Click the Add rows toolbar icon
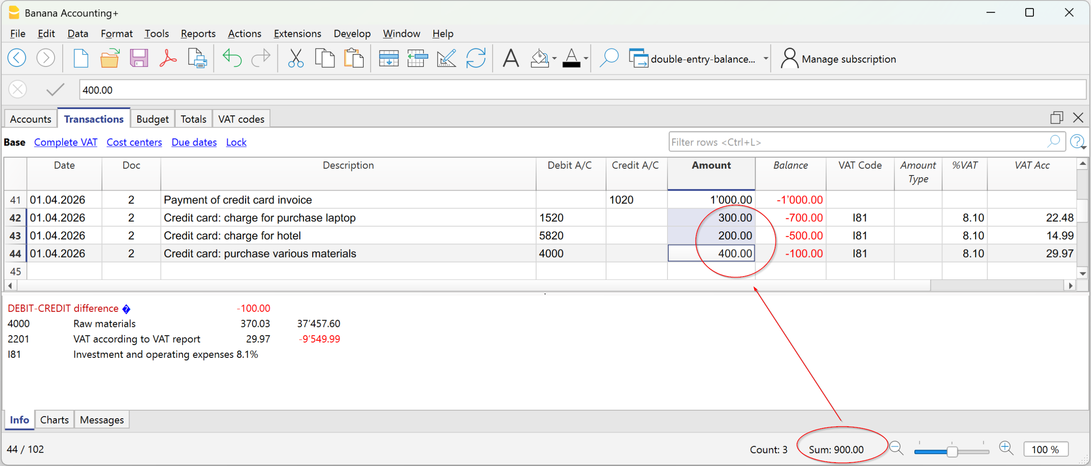The image size is (1091, 466). [388, 58]
